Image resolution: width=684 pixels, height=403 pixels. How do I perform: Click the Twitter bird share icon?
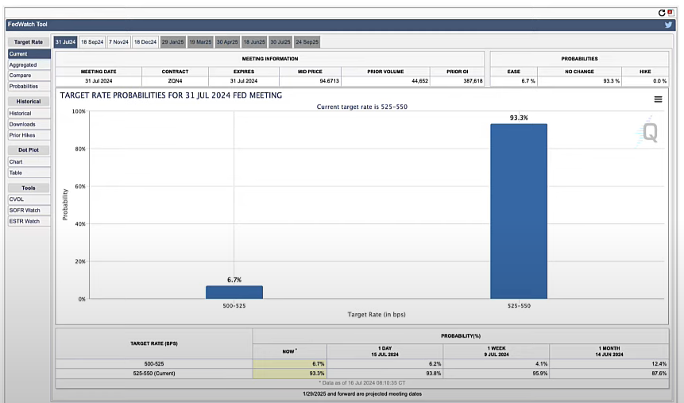click(669, 25)
